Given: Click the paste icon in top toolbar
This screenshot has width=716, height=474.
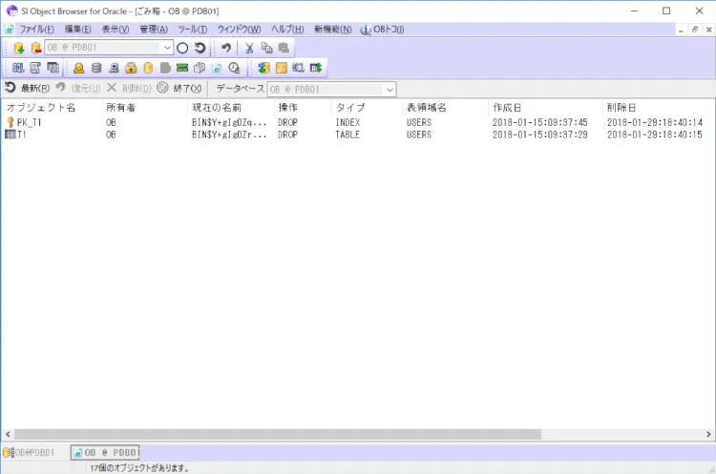Looking at the screenshot, I should click(x=284, y=48).
